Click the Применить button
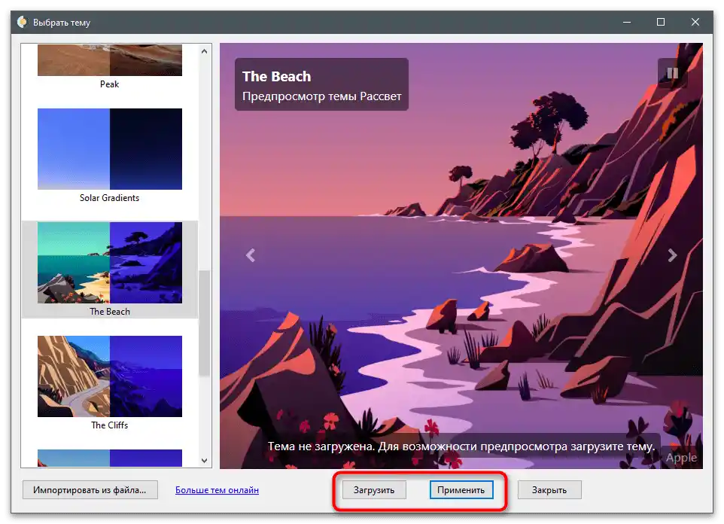Viewport: 724px width, 524px height. click(461, 490)
